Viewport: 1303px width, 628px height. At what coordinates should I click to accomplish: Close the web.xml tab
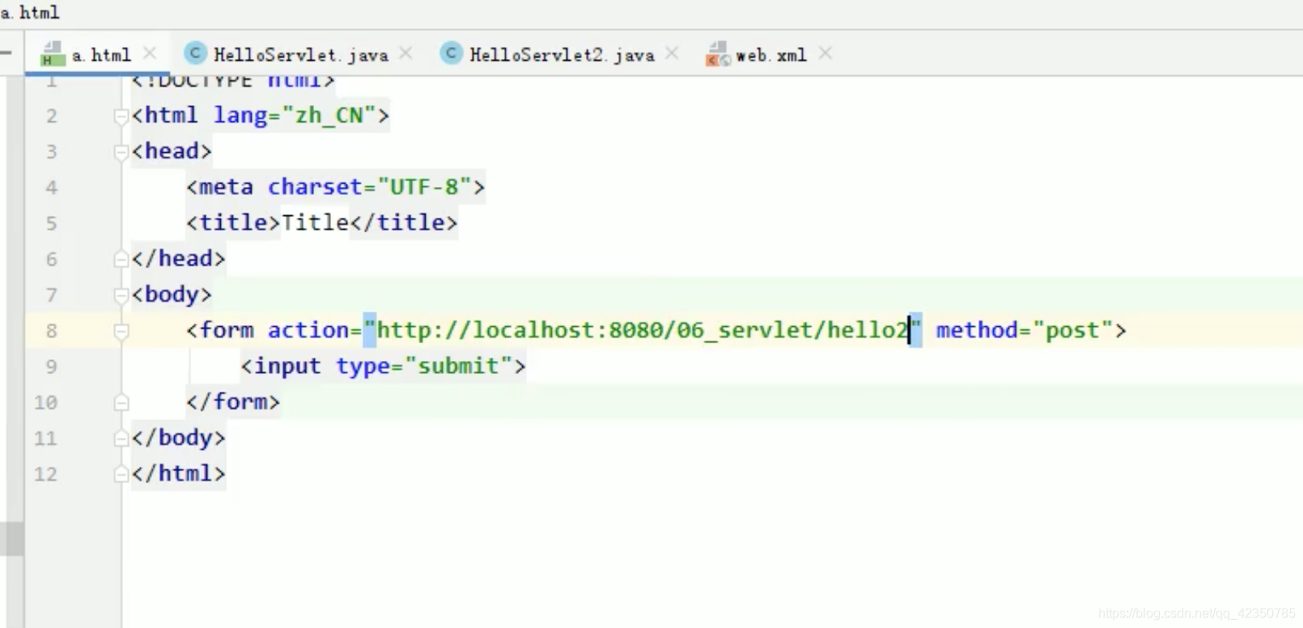click(825, 53)
